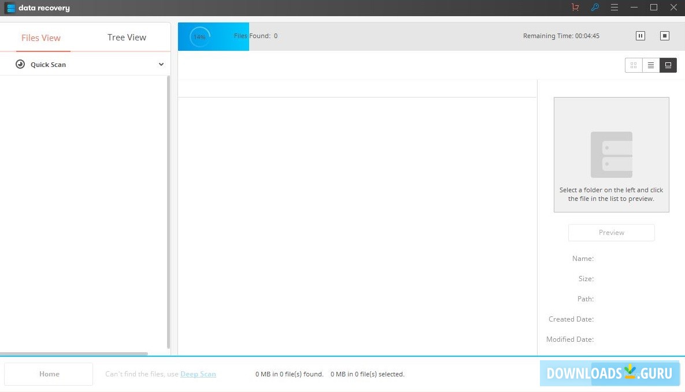The image size is (685, 392).
Task: Switch to Files View tab
Action: 41,38
